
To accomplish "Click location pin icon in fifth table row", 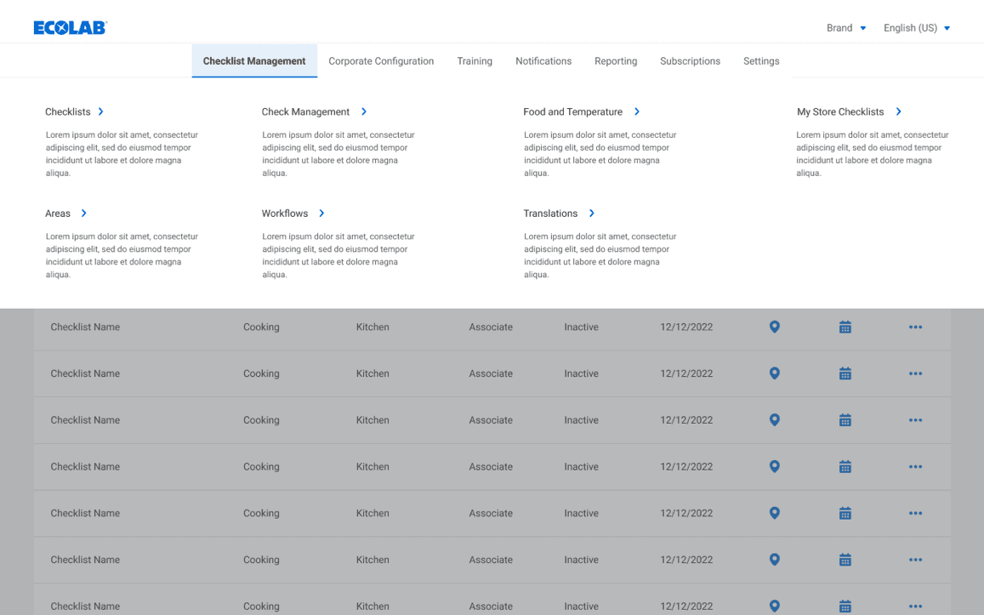I will point(775,513).
